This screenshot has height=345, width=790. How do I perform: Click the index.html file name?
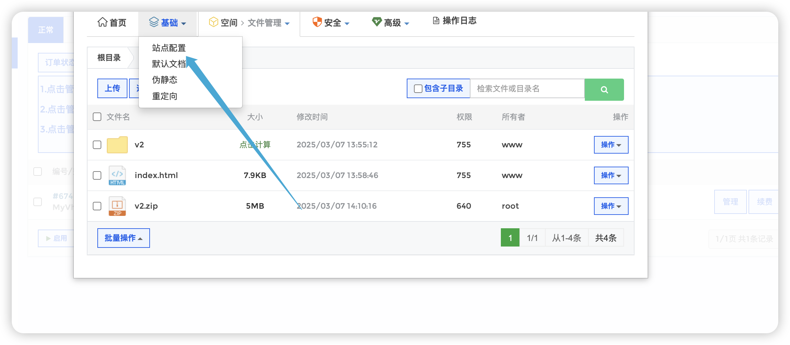coord(156,175)
